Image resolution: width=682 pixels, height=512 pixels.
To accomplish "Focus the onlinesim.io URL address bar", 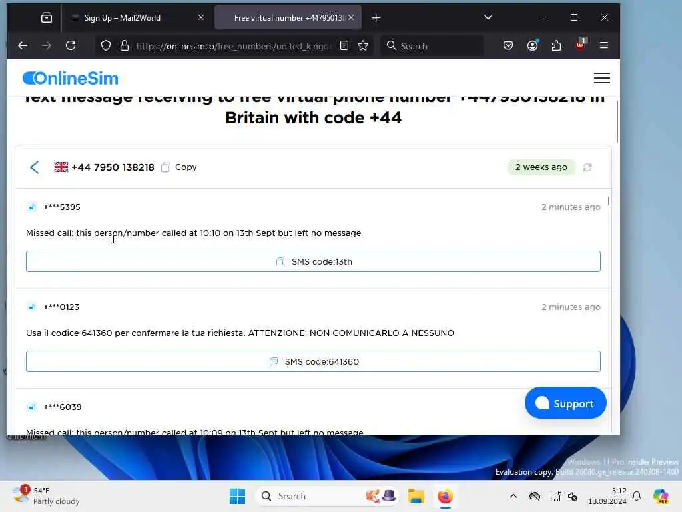I will pos(234,46).
